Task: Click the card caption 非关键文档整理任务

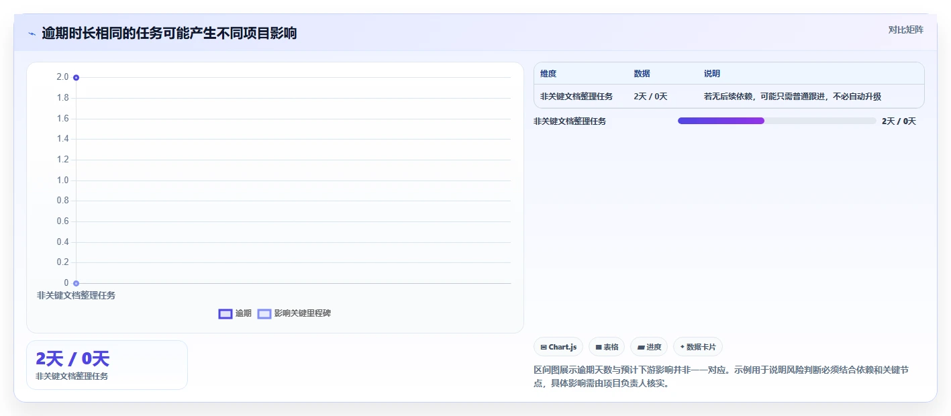Action: (x=72, y=376)
